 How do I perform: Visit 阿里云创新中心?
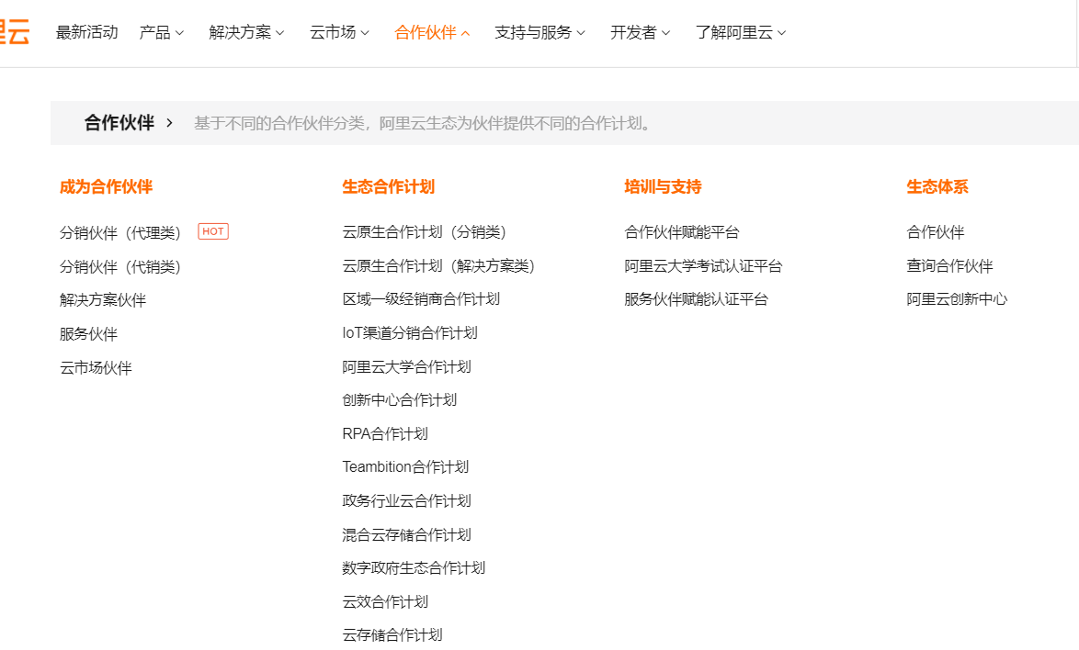pos(957,299)
